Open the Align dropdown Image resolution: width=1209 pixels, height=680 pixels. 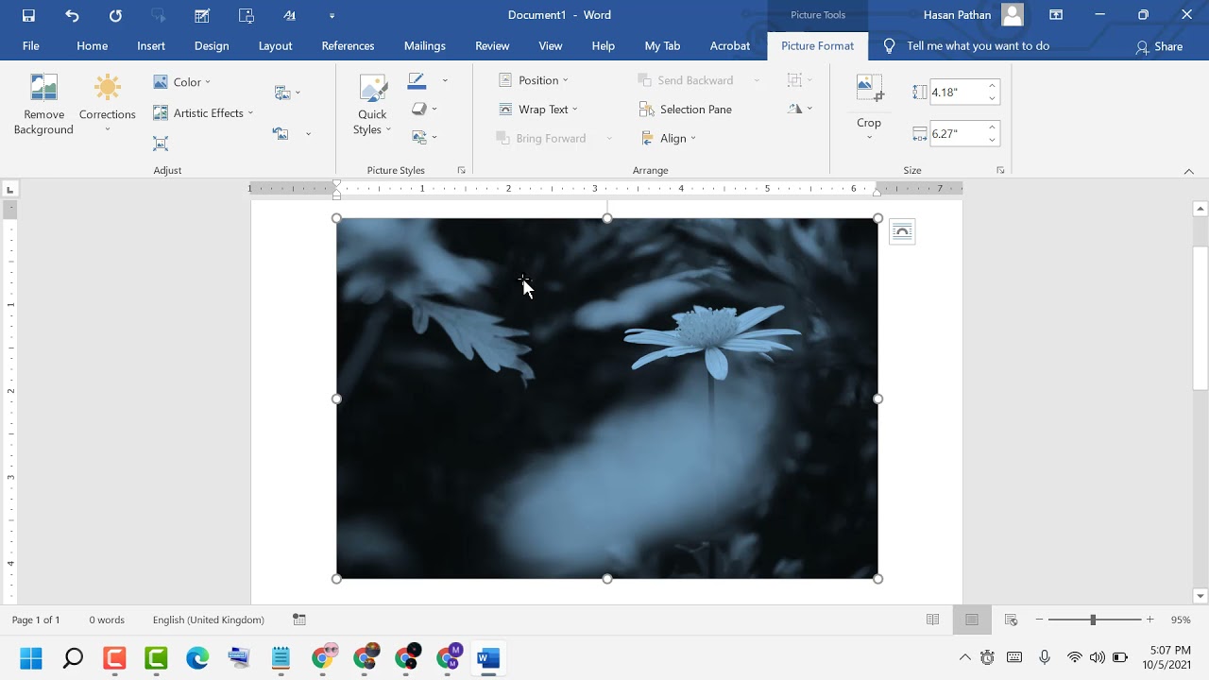(668, 138)
